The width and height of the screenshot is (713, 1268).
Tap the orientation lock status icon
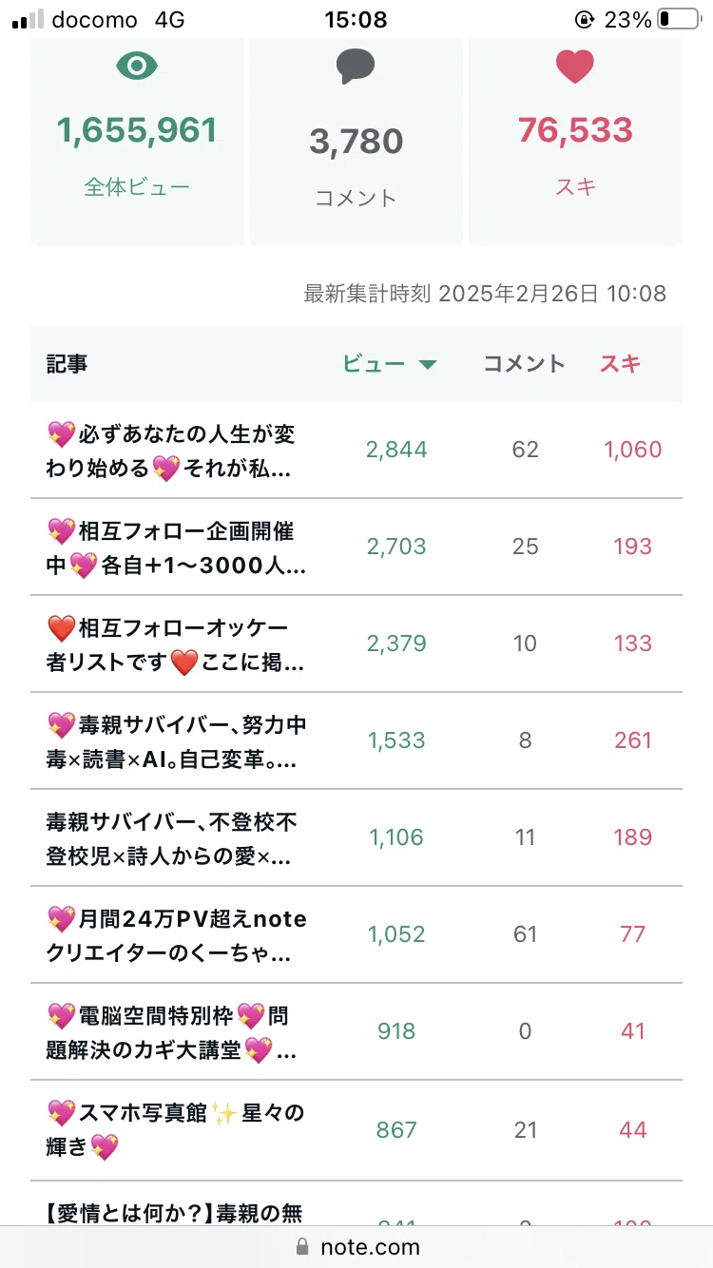point(583,19)
